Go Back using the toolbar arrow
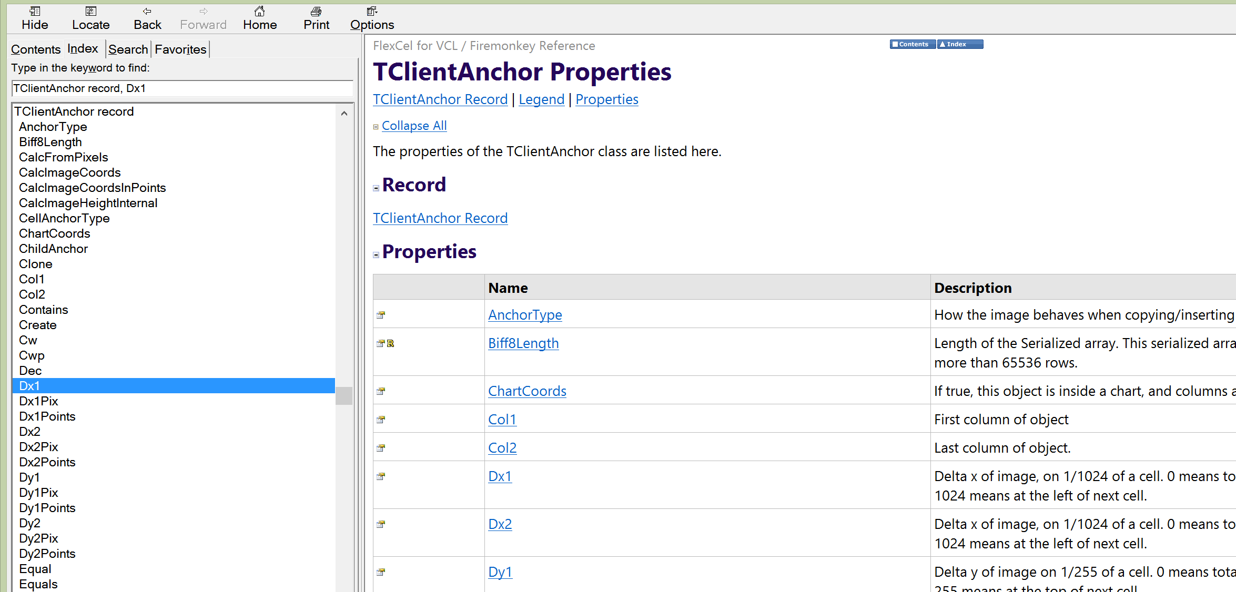 [147, 18]
